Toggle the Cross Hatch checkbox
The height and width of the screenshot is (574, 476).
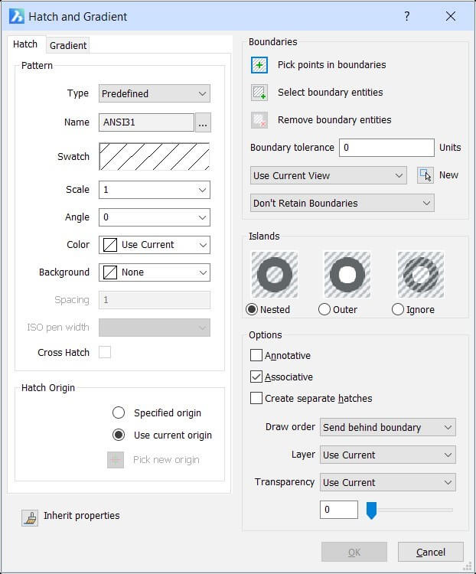tap(105, 352)
